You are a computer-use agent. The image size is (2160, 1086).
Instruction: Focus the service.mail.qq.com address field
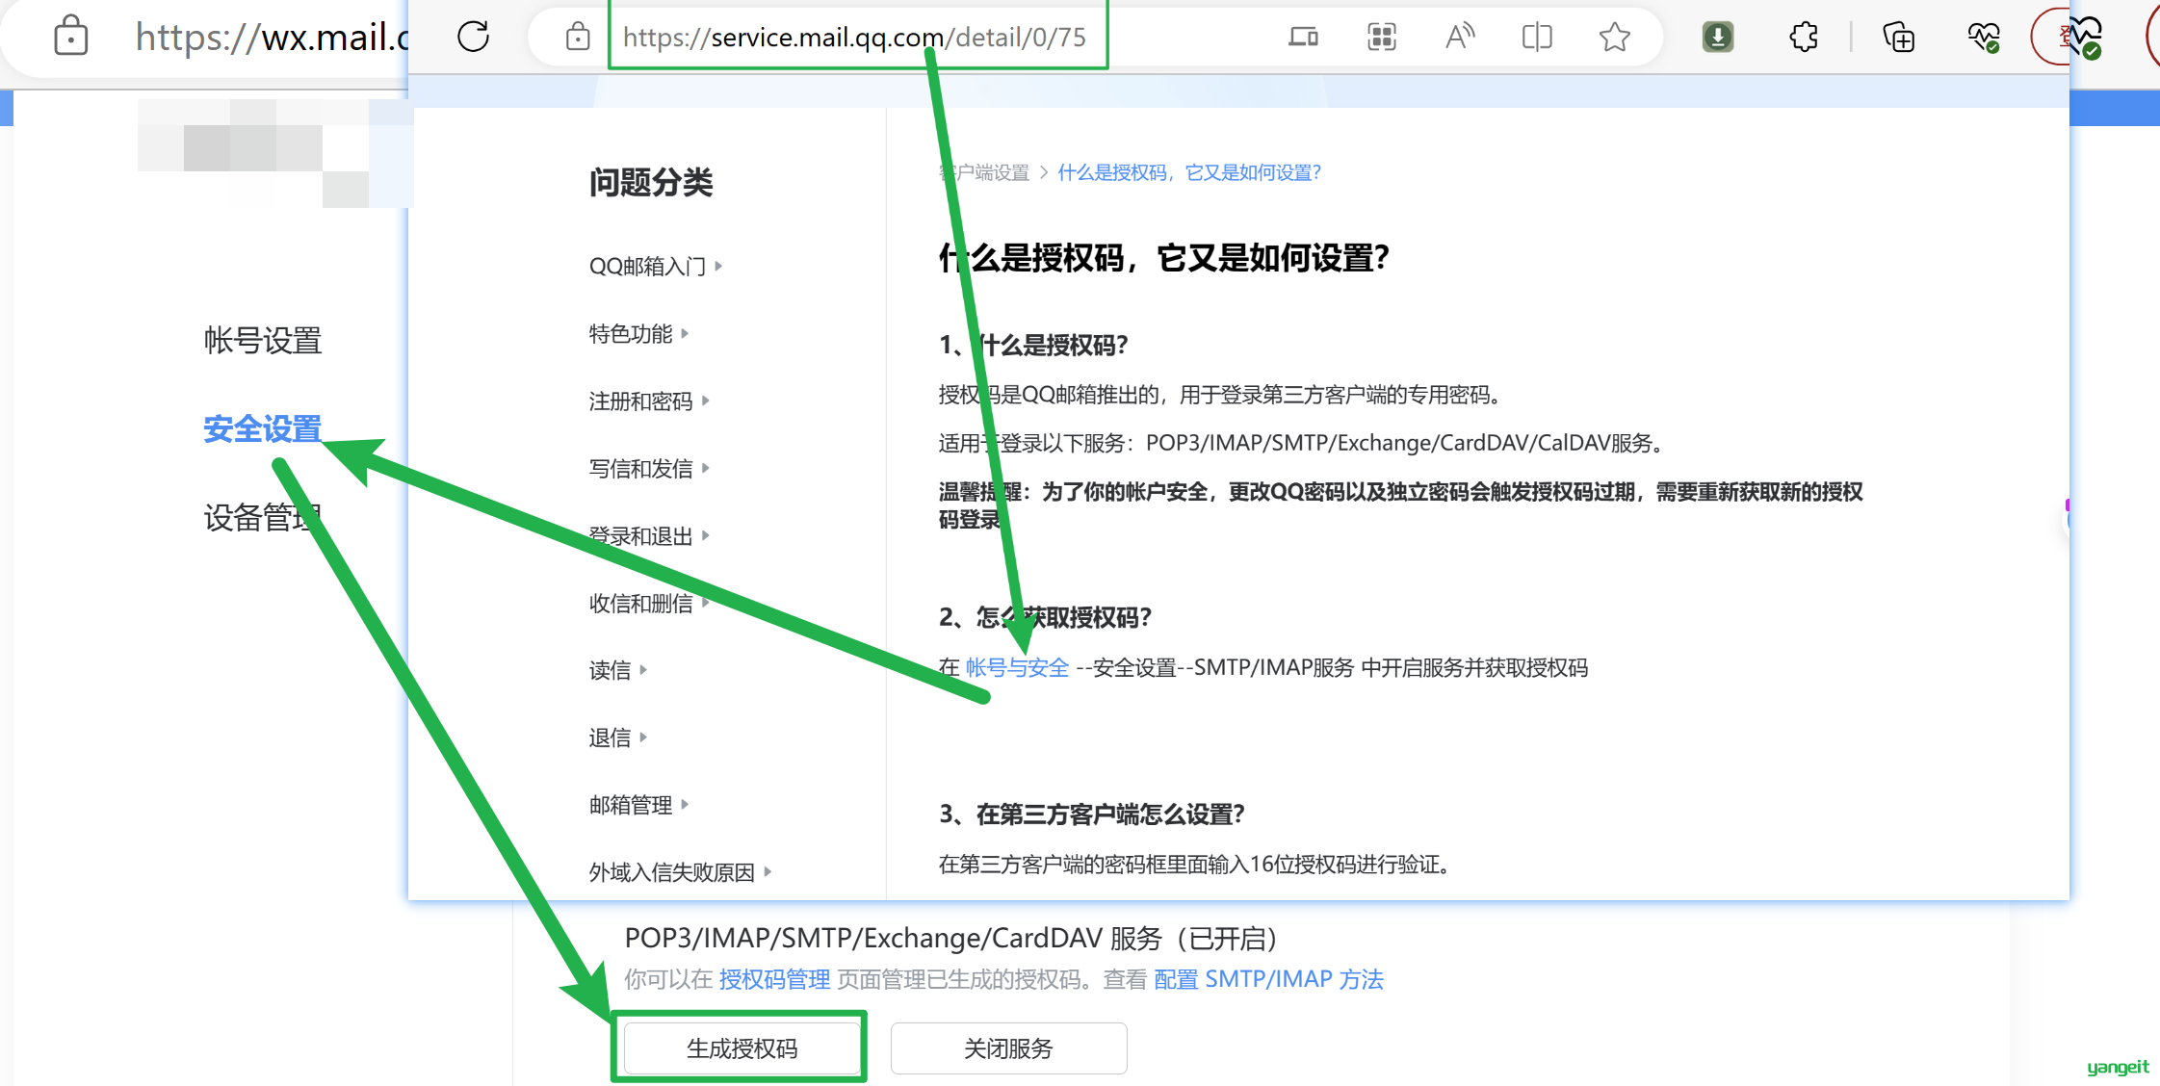tap(854, 37)
